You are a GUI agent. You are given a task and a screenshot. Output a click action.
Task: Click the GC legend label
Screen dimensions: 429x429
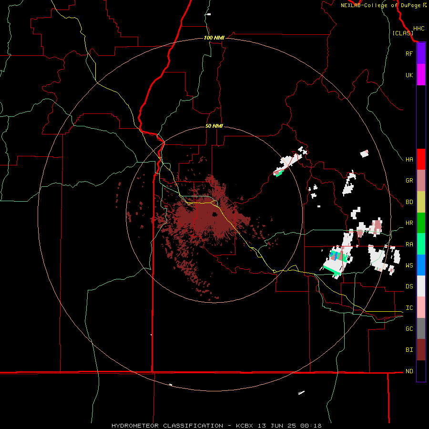click(x=409, y=329)
